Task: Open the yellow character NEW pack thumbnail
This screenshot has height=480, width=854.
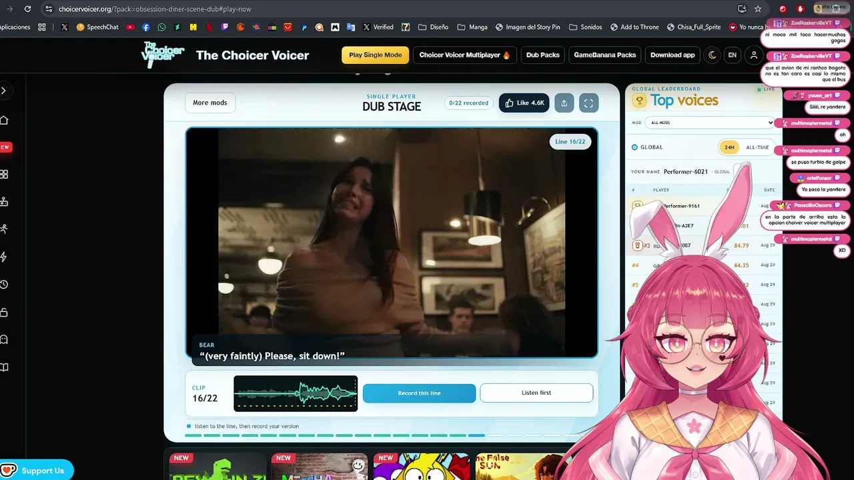Action: click(x=421, y=465)
